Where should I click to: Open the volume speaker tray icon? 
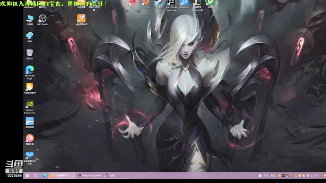click(x=316, y=176)
